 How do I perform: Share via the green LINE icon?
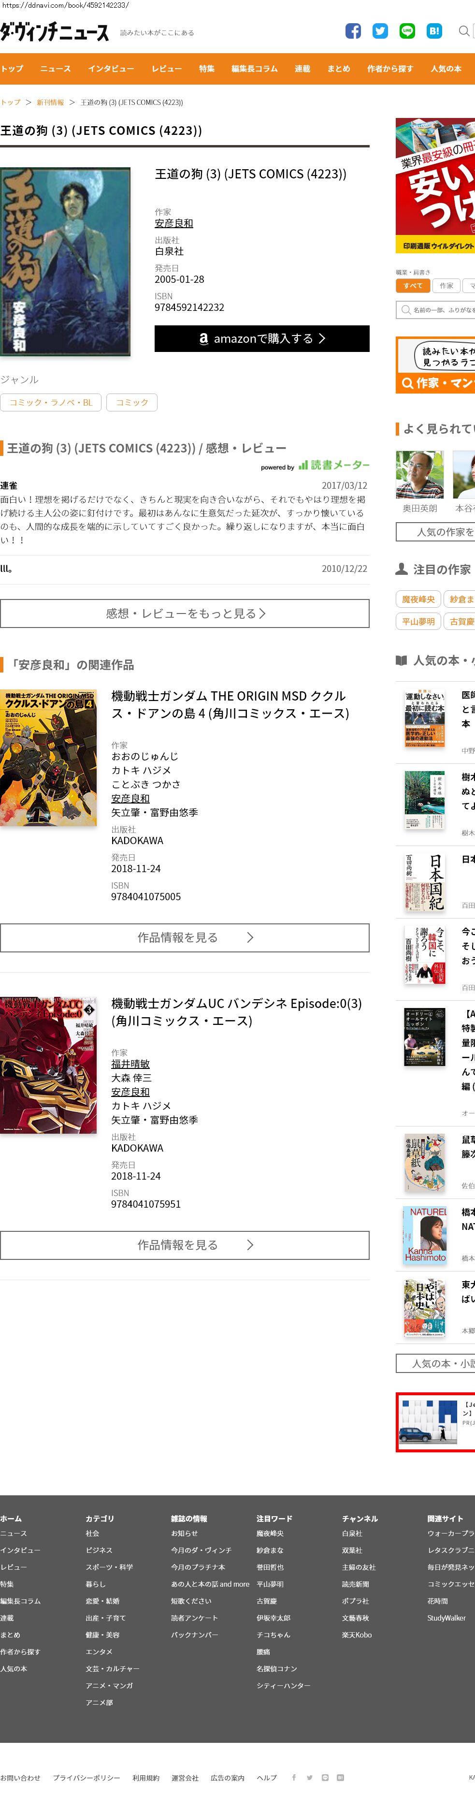[x=407, y=30]
